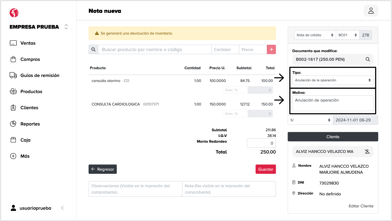392x221 pixels.
Task: Click the Regresar back button
Action: (103, 169)
